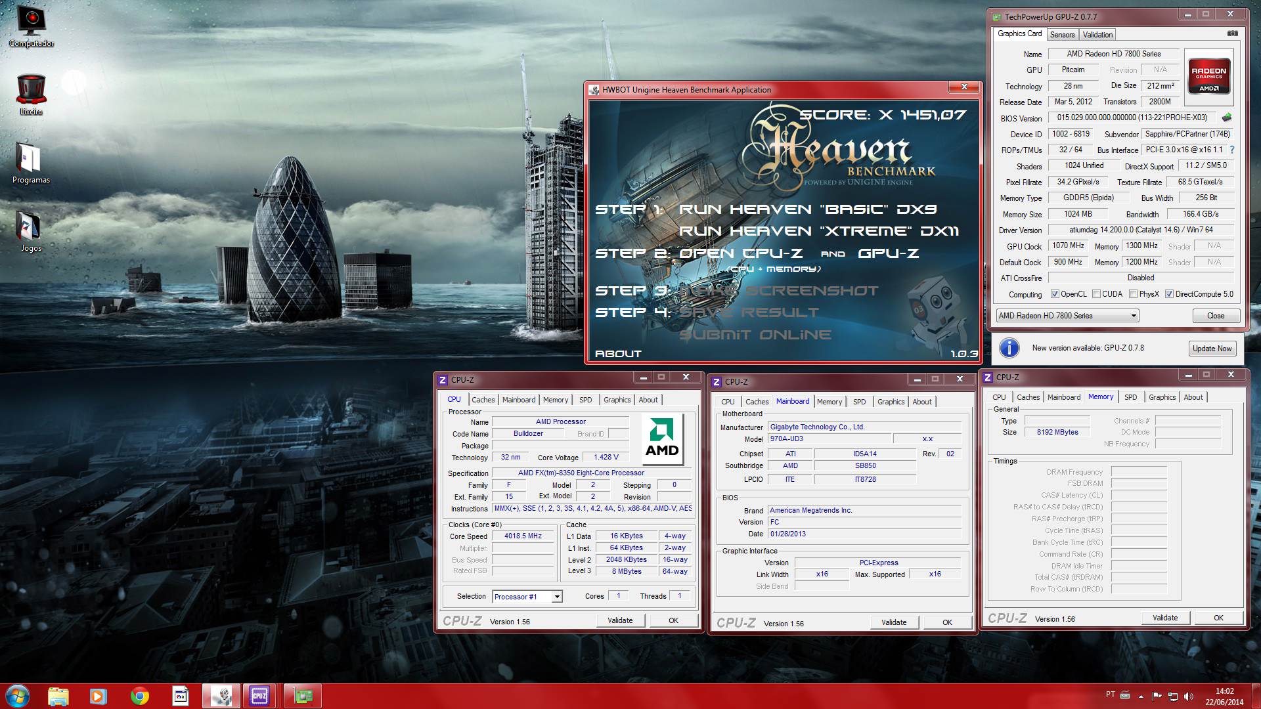
Task: Open SPD tab in the CPU-Z Mainboard window
Action: tap(859, 402)
